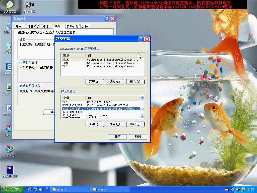Select the AutoCAD desktop shortcut
The height and width of the screenshot is (193, 257).
[9, 69]
